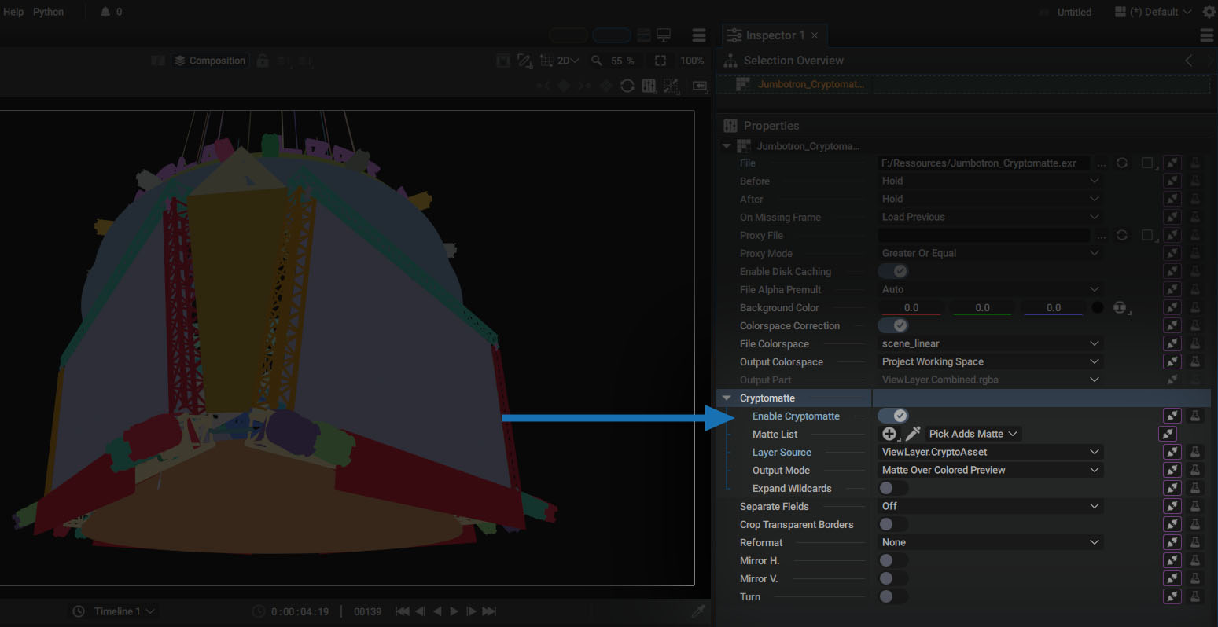1218x627 pixels.
Task: Click the reload icon in the Proxy File row
Action: [1122, 235]
